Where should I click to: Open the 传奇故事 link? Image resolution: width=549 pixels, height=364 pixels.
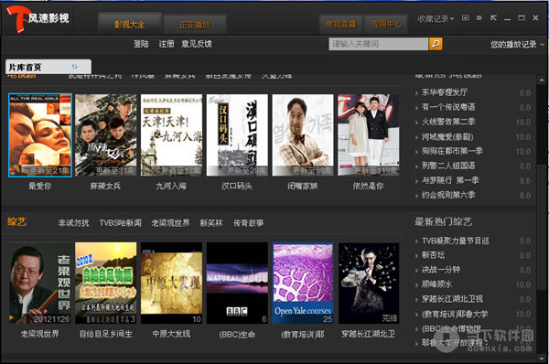(249, 223)
